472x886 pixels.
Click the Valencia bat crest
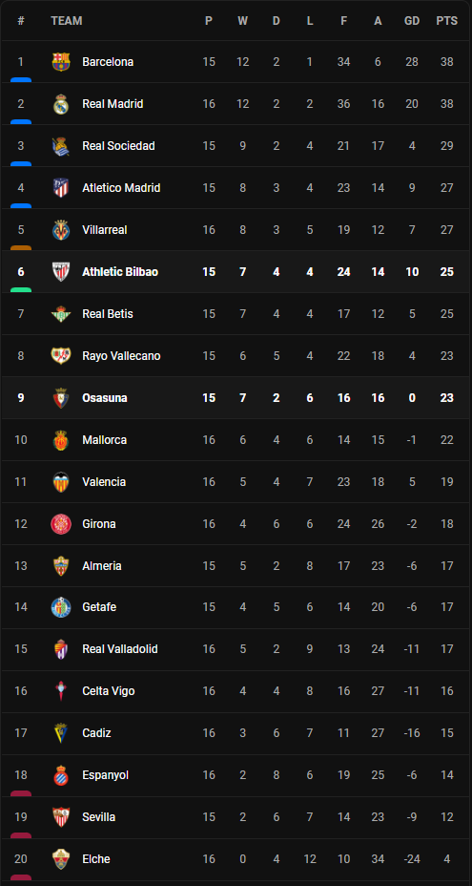point(61,482)
